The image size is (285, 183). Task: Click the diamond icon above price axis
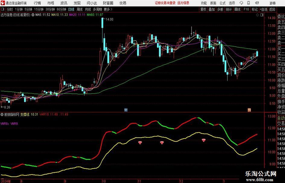click(257, 15)
